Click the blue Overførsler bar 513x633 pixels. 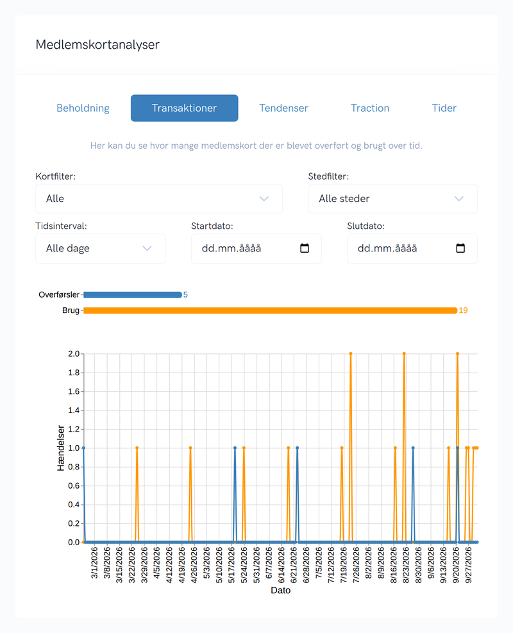pos(132,295)
